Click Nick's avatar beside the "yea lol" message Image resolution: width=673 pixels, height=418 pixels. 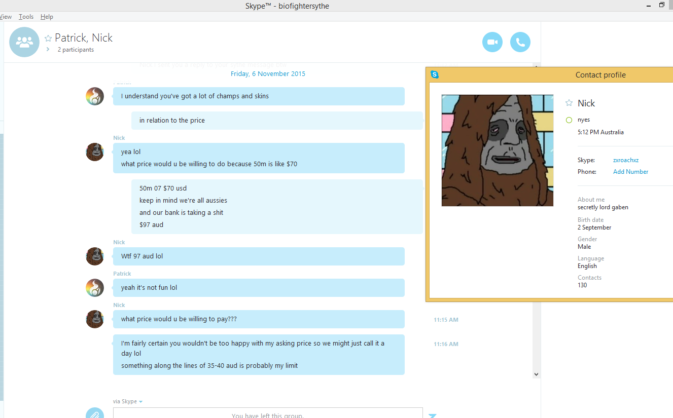pos(95,152)
